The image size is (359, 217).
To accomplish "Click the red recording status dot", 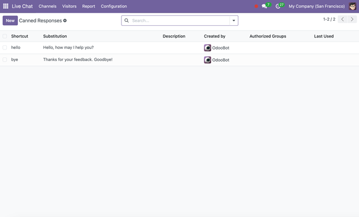I will point(256,6).
